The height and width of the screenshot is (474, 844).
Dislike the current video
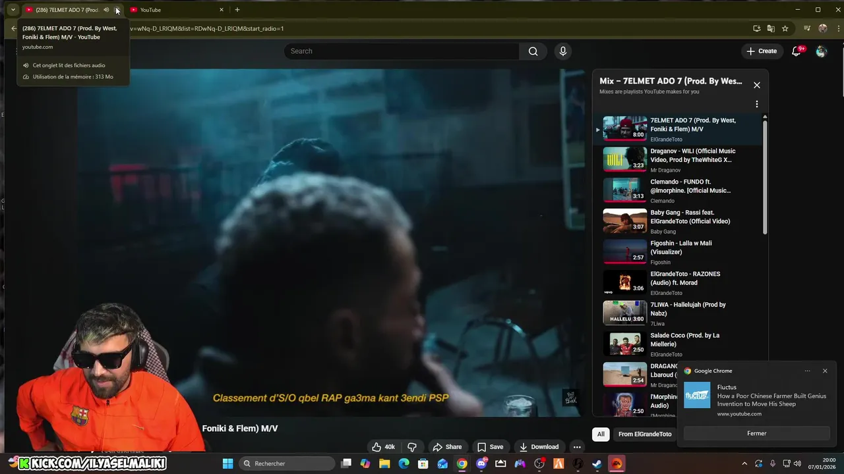click(x=412, y=447)
